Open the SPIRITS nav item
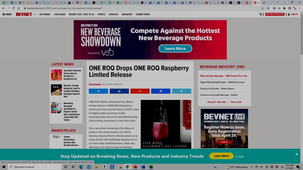 click(x=102, y=14)
